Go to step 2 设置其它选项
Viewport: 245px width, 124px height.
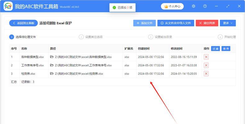tap(91, 37)
